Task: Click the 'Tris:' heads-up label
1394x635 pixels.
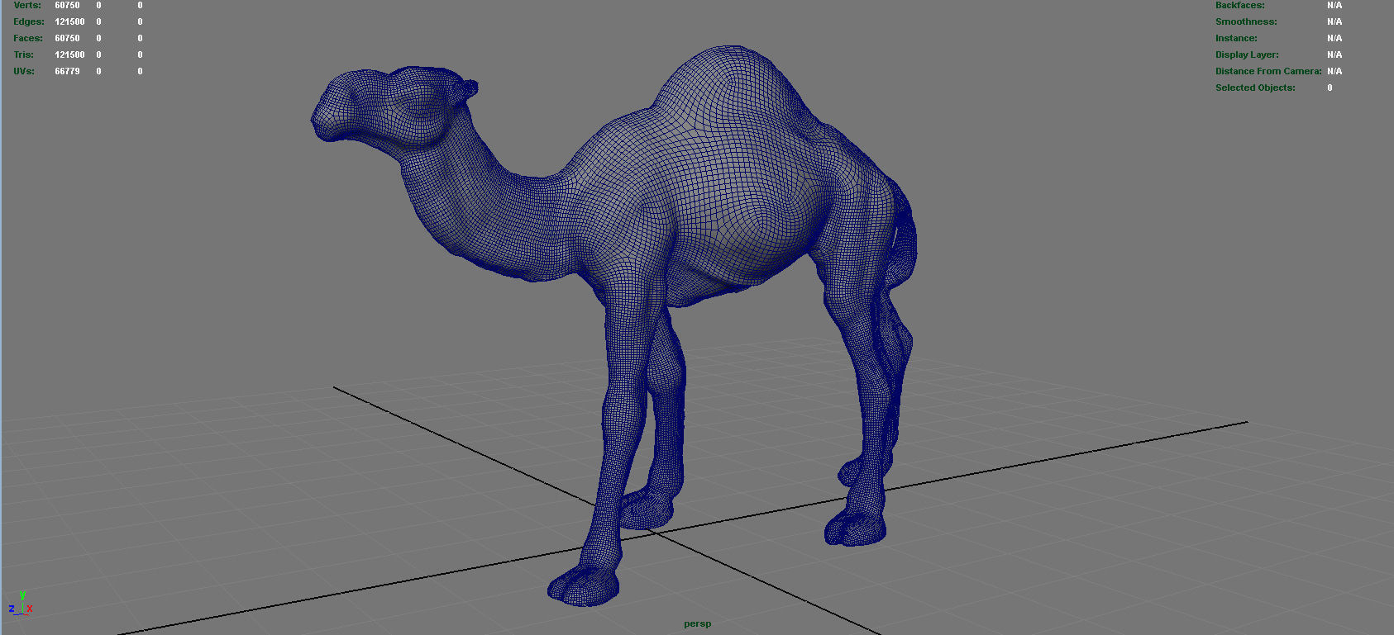Action: click(x=24, y=54)
